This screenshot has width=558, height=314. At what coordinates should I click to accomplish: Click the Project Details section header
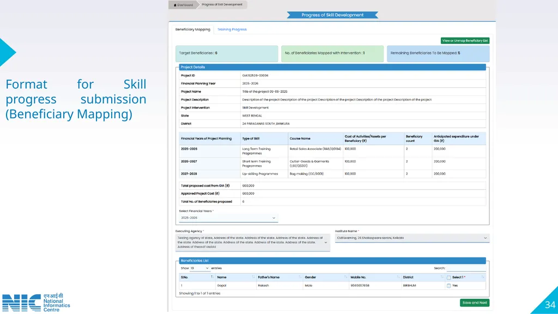tap(332, 67)
